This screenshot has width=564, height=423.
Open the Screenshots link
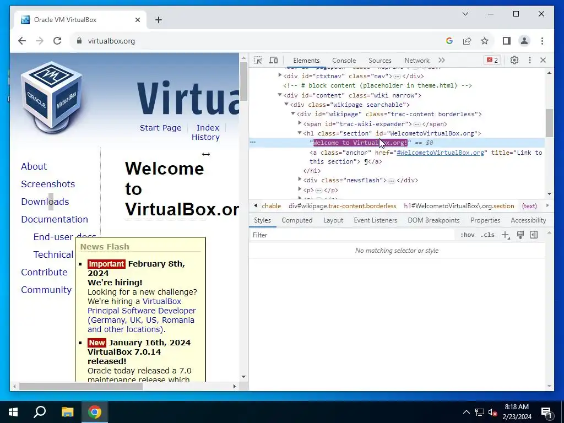[48, 184]
